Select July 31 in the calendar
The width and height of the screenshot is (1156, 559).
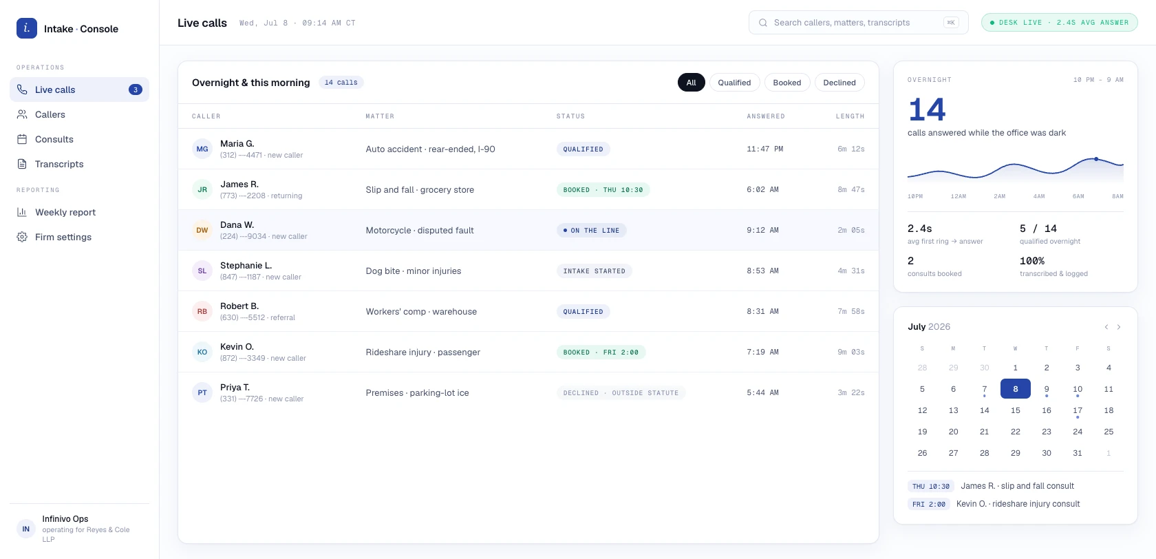click(x=1078, y=453)
